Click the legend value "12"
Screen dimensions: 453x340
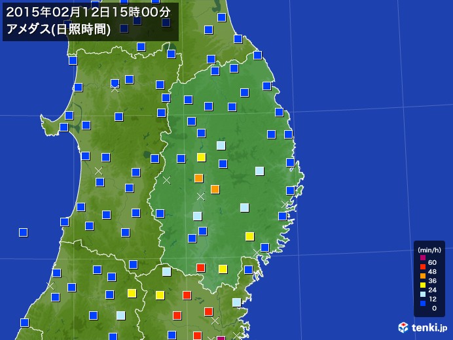[432, 299]
